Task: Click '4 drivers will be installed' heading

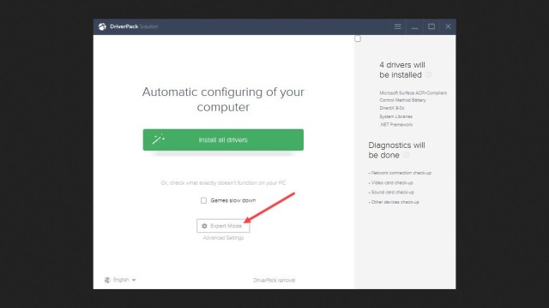Action: (402, 70)
